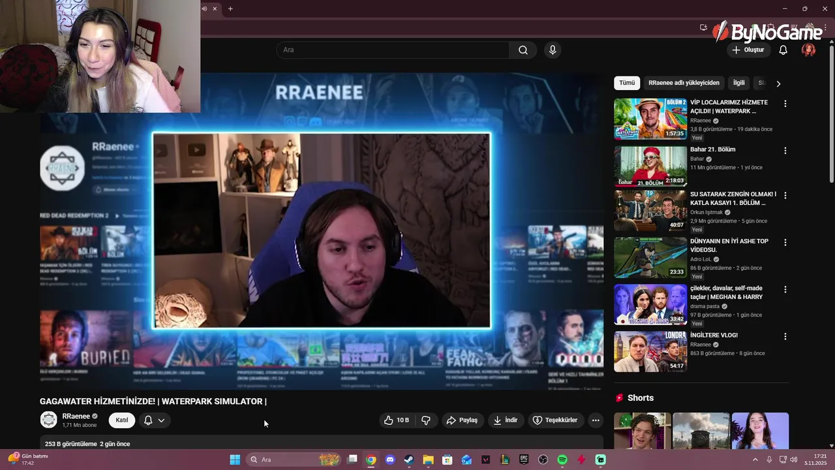Click the volume icon in system tray
The width and height of the screenshot is (835, 470).
pos(793,460)
